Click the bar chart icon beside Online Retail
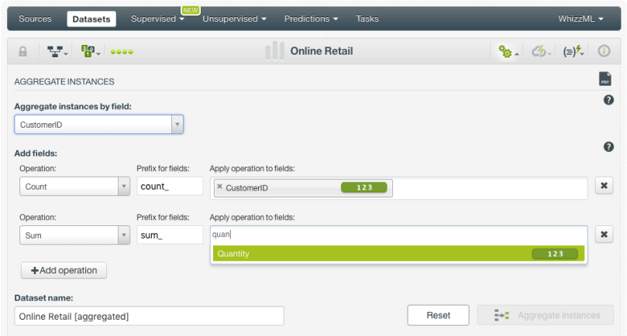This screenshot has height=336, width=627. pyautogui.click(x=275, y=51)
